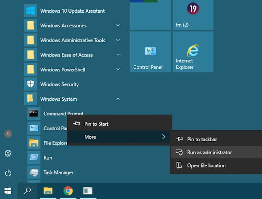
Task: Open Google Chrome from taskbar
Action: coord(68,191)
